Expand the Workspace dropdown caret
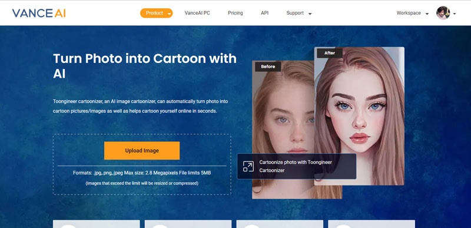 [x=427, y=14]
